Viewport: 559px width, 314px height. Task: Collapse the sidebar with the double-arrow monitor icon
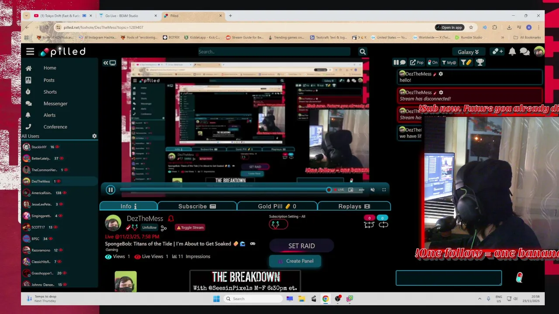pyautogui.click(x=109, y=63)
